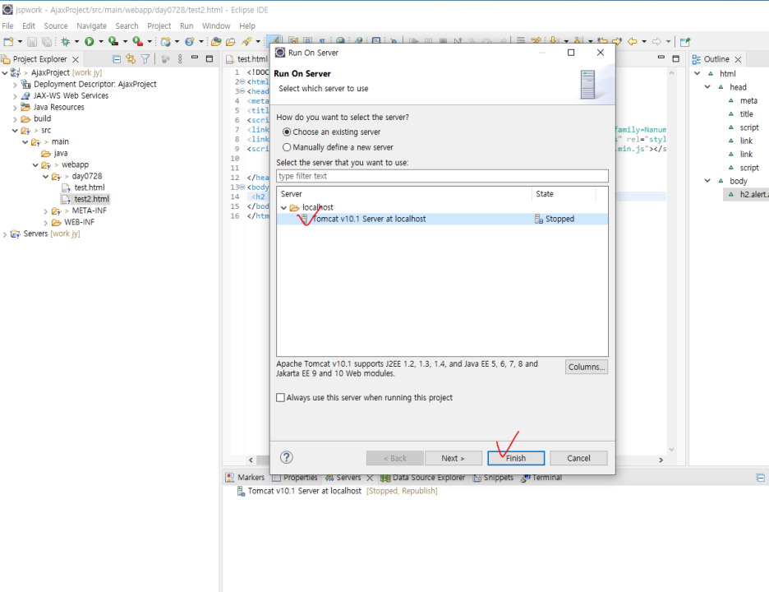Open the Run button dropdown arrow
The height and width of the screenshot is (592, 769).
(x=101, y=42)
